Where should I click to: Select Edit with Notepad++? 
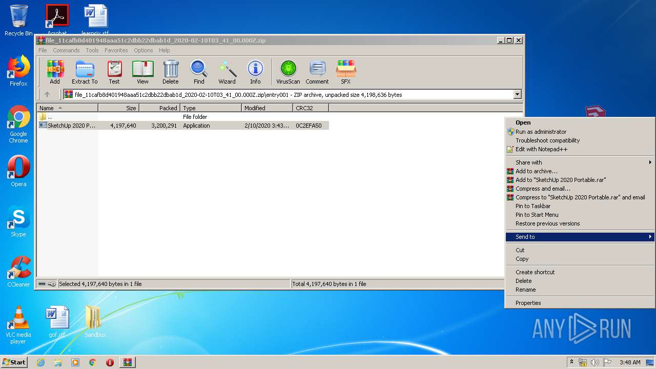[x=580, y=149]
